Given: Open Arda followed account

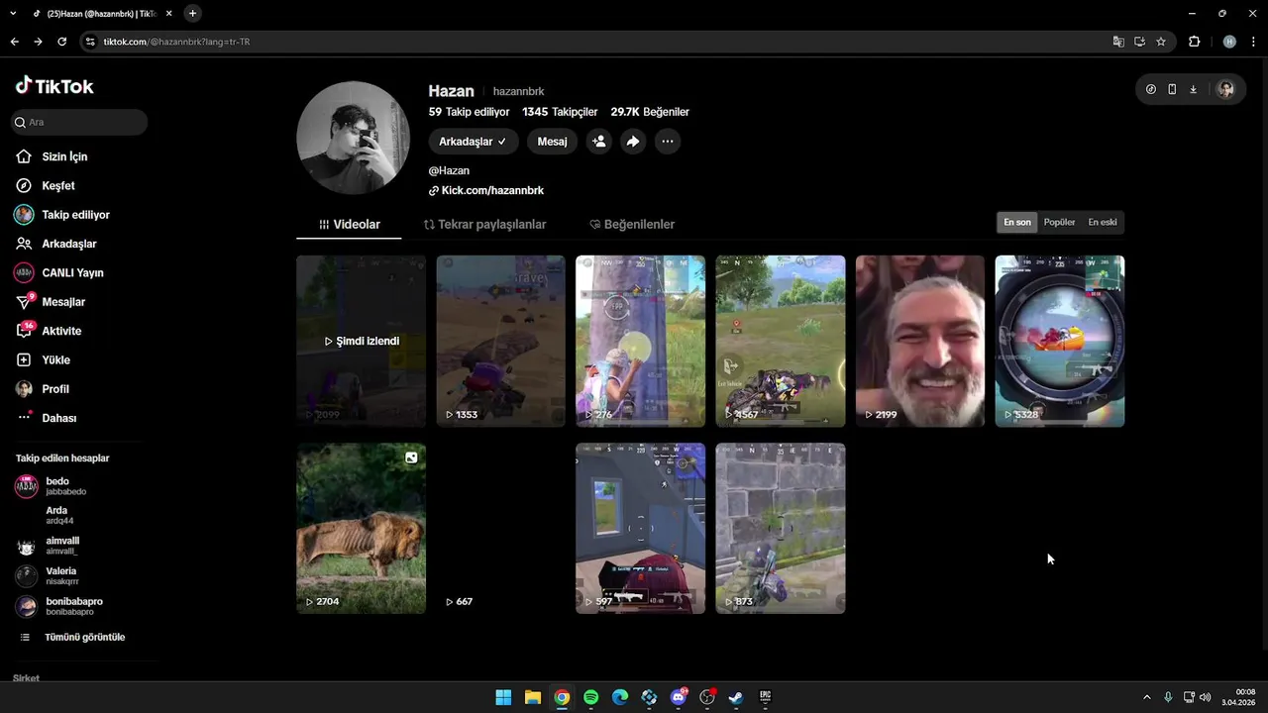Looking at the screenshot, I should [x=57, y=515].
